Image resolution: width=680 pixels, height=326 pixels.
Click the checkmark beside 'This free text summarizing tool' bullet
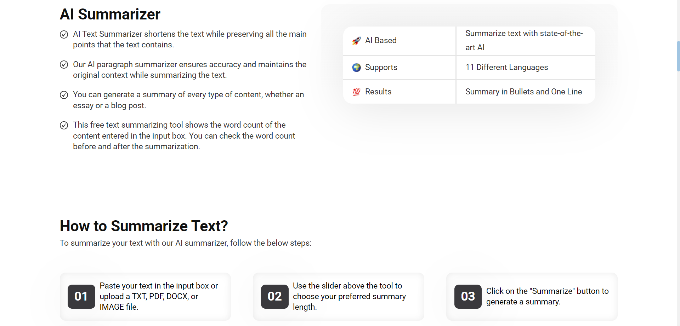pos(64,125)
